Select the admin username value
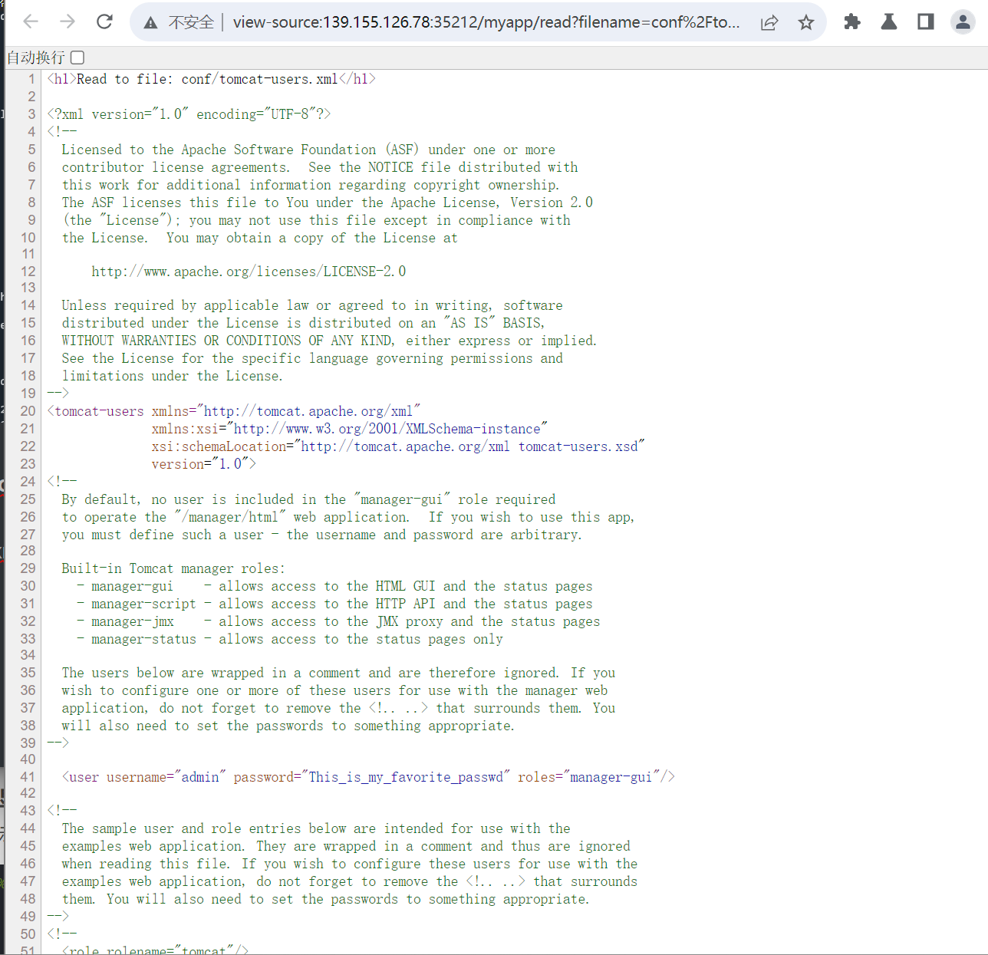Screen dimensions: 988x955 click(200, 777)
